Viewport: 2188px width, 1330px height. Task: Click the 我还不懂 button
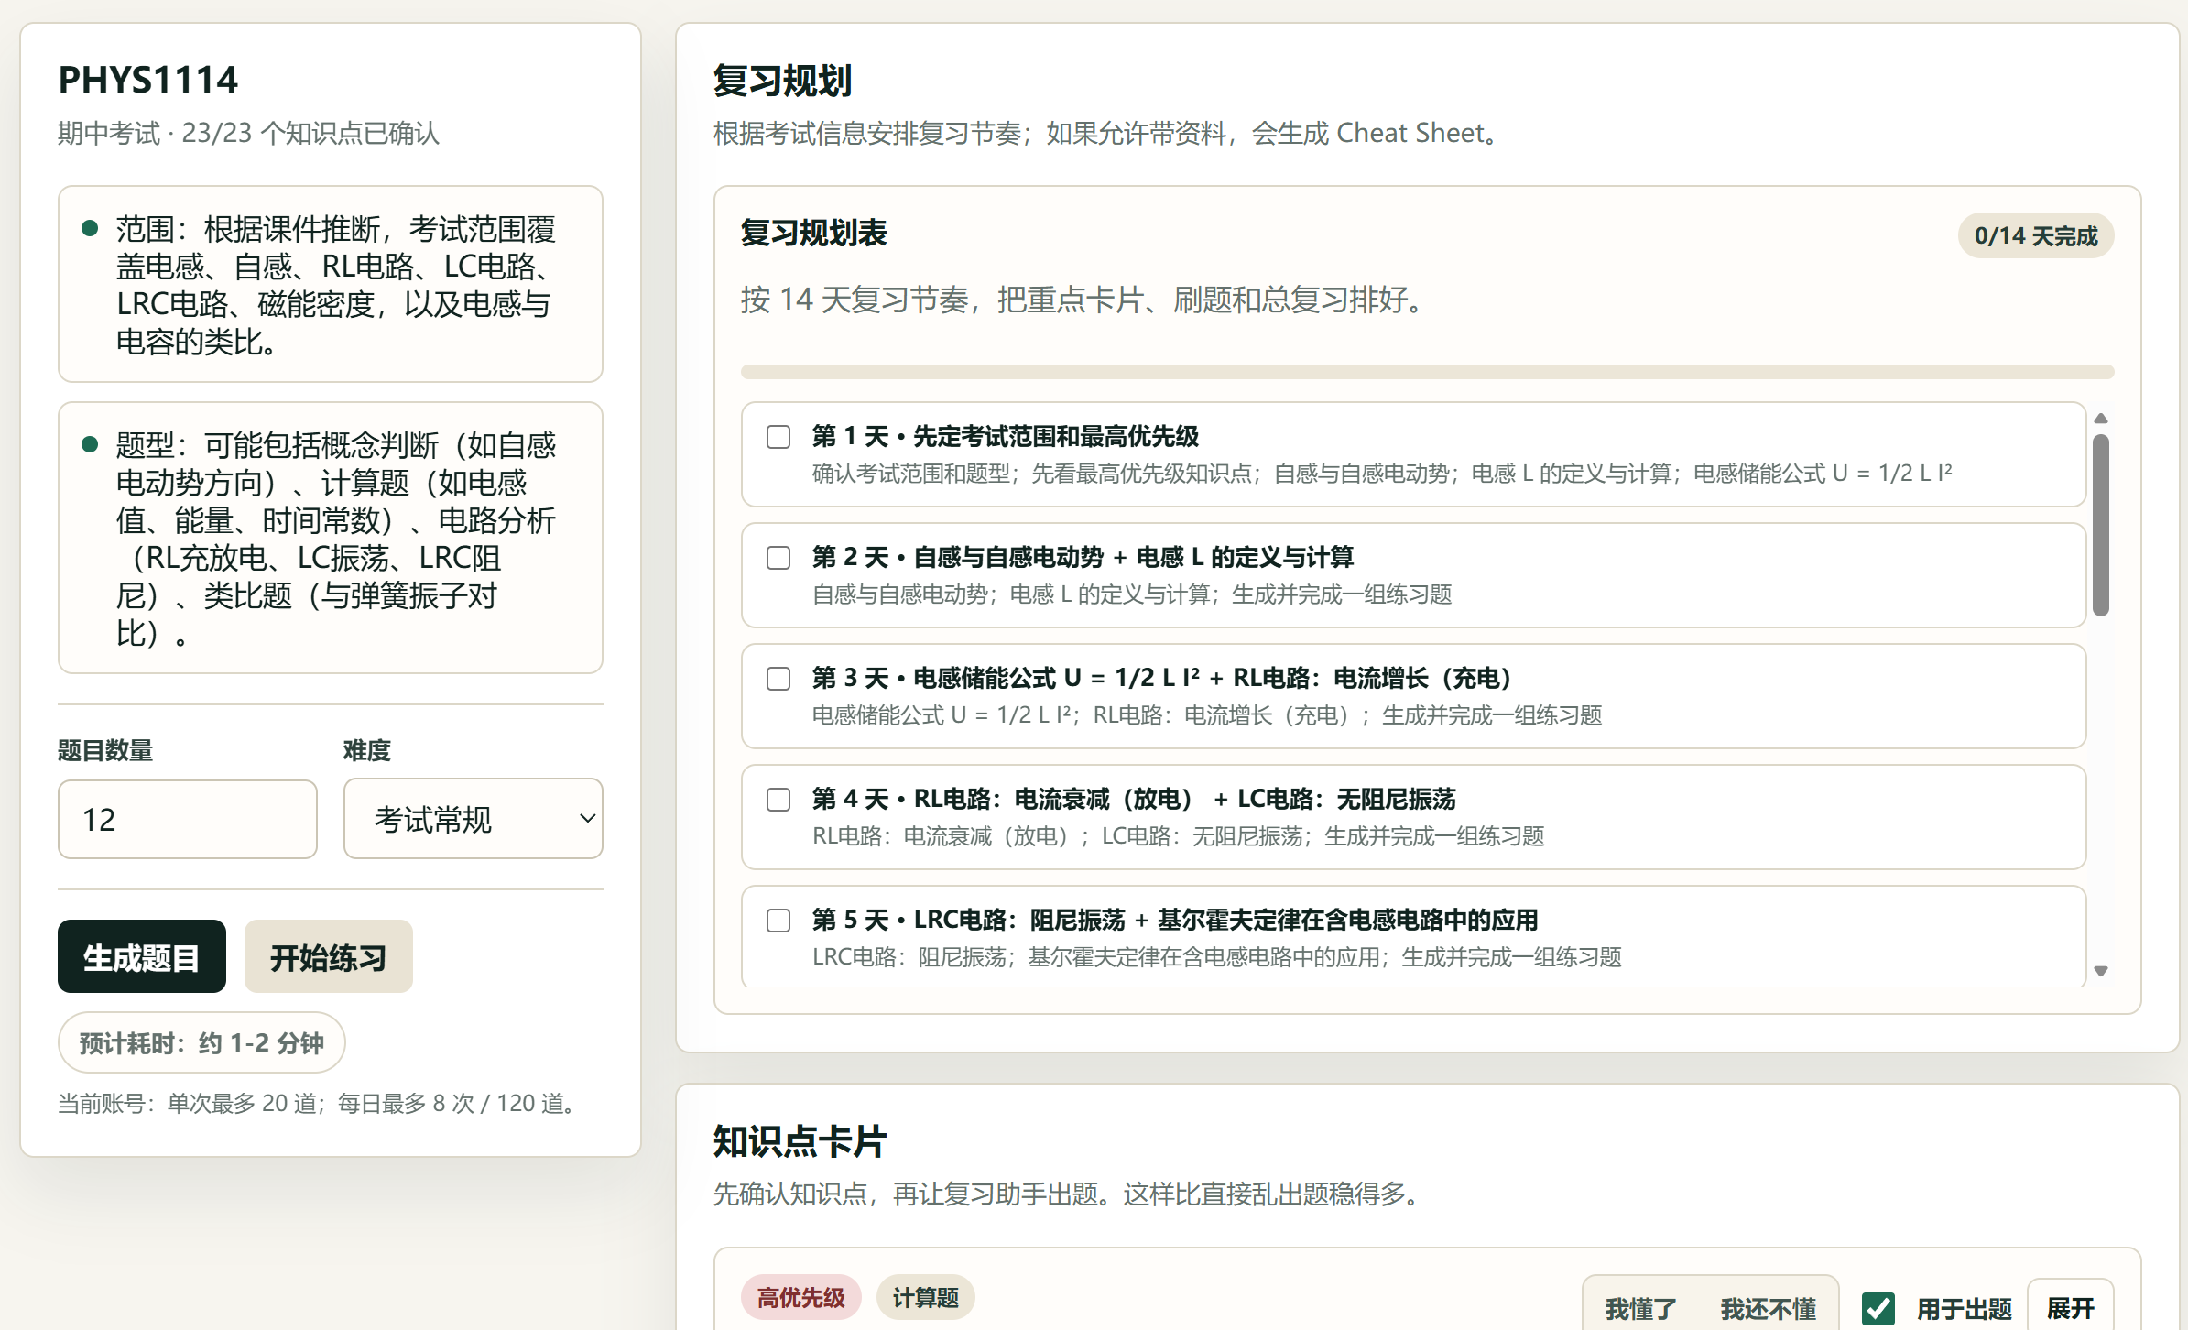point(1768,1309)
